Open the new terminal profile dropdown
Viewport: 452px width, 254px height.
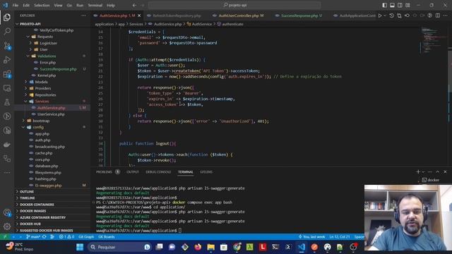[423, 171]
